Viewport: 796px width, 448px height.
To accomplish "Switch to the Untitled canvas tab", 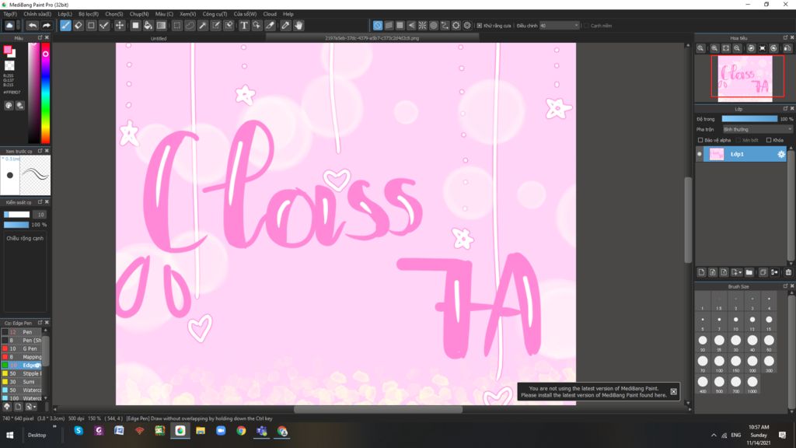I will 159,38.
